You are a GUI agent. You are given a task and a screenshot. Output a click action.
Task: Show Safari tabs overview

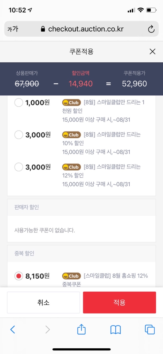(x=150, y=329)
